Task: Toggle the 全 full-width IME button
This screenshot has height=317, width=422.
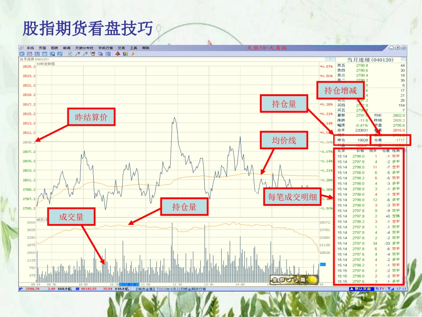Action: pyautogui.click(x=275, y=280)
